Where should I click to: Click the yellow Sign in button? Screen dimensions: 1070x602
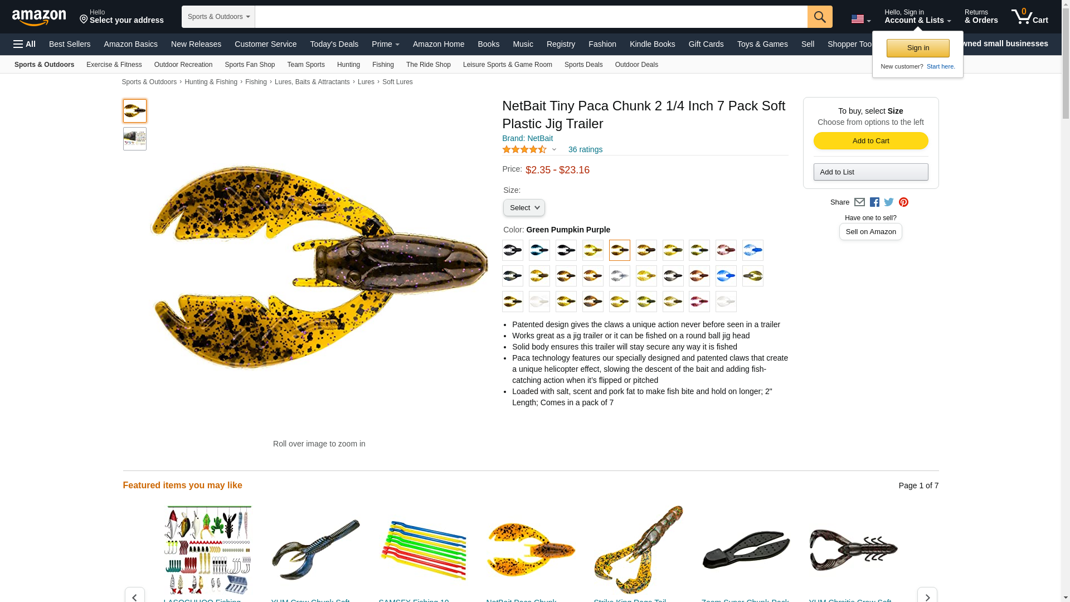pyautogui.click(x=918, y=48)
